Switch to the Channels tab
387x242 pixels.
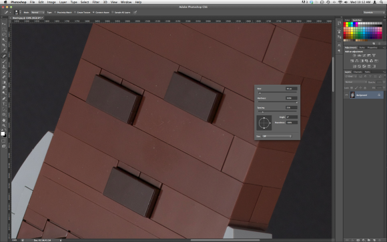(358, 72)
